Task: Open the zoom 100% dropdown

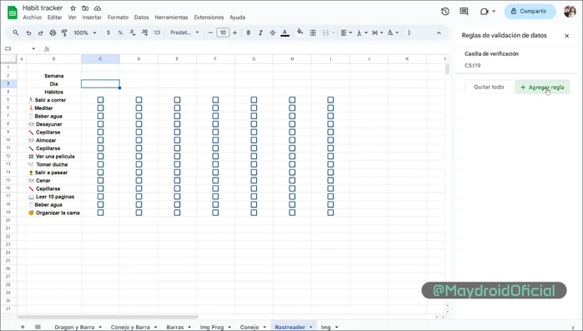Action: point(85,33)
